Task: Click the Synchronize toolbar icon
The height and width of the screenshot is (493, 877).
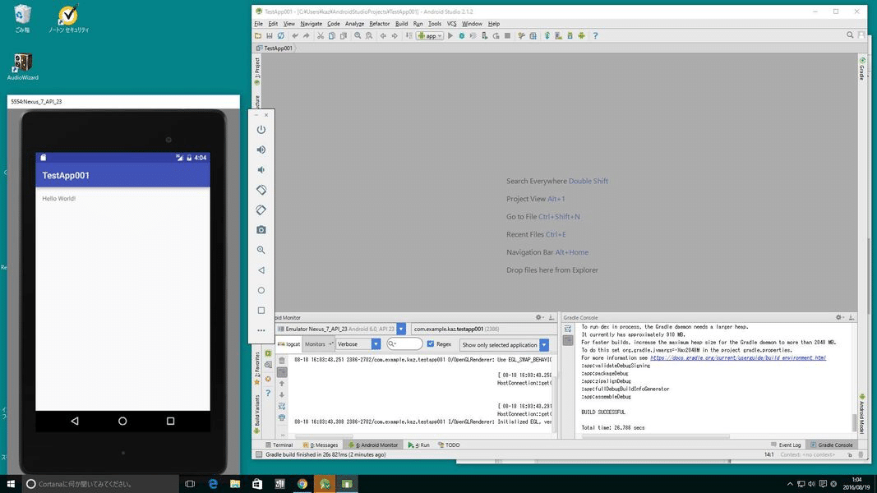Action: coord(281,36)
